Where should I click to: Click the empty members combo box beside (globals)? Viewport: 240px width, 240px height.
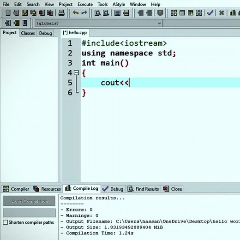pos(202,23)
